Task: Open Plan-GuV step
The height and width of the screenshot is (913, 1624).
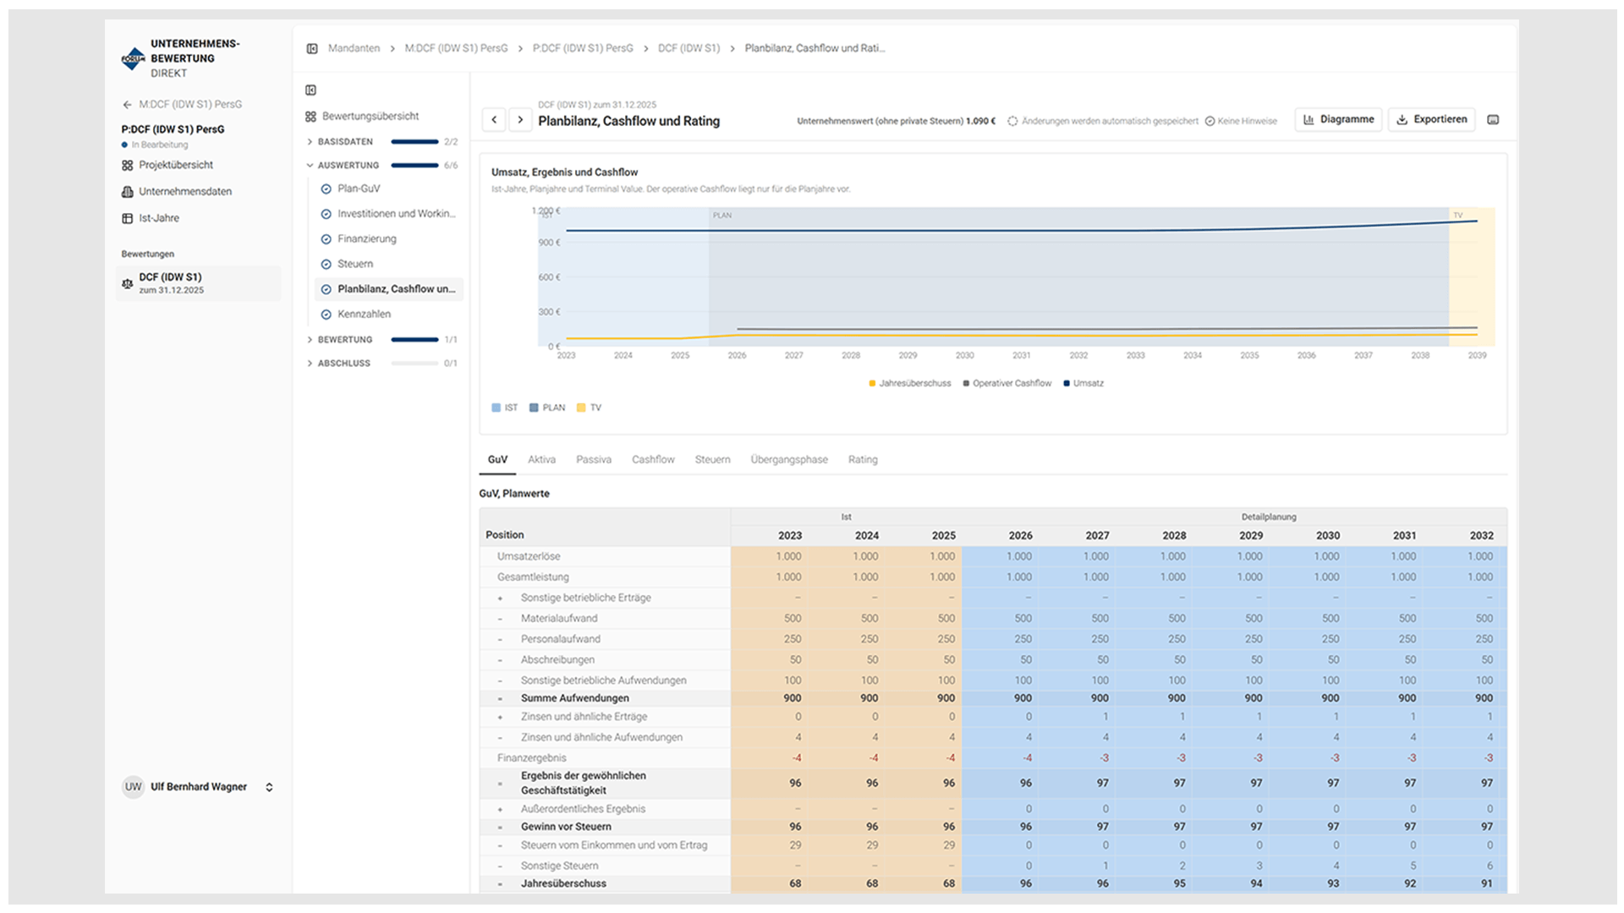Action: 359,189
